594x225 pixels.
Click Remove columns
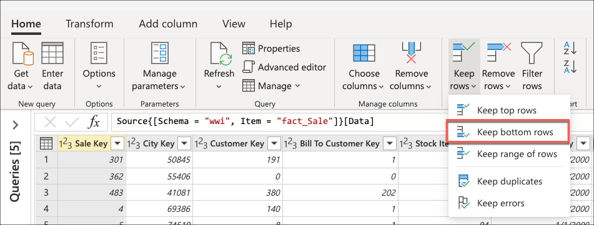[411, 66]
